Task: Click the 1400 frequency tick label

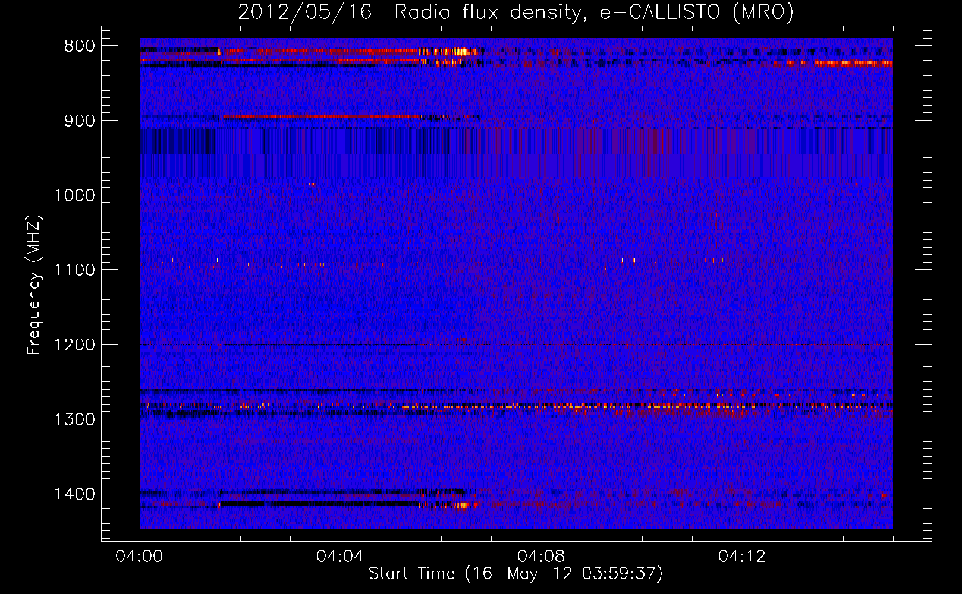Action: (74, 494)
